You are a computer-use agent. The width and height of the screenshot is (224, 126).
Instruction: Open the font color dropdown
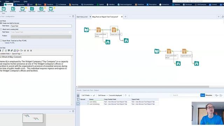point(18,50)
